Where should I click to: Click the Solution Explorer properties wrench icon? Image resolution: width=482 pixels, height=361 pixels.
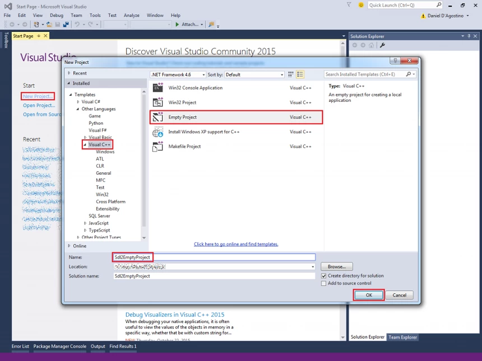pos(382,45)
